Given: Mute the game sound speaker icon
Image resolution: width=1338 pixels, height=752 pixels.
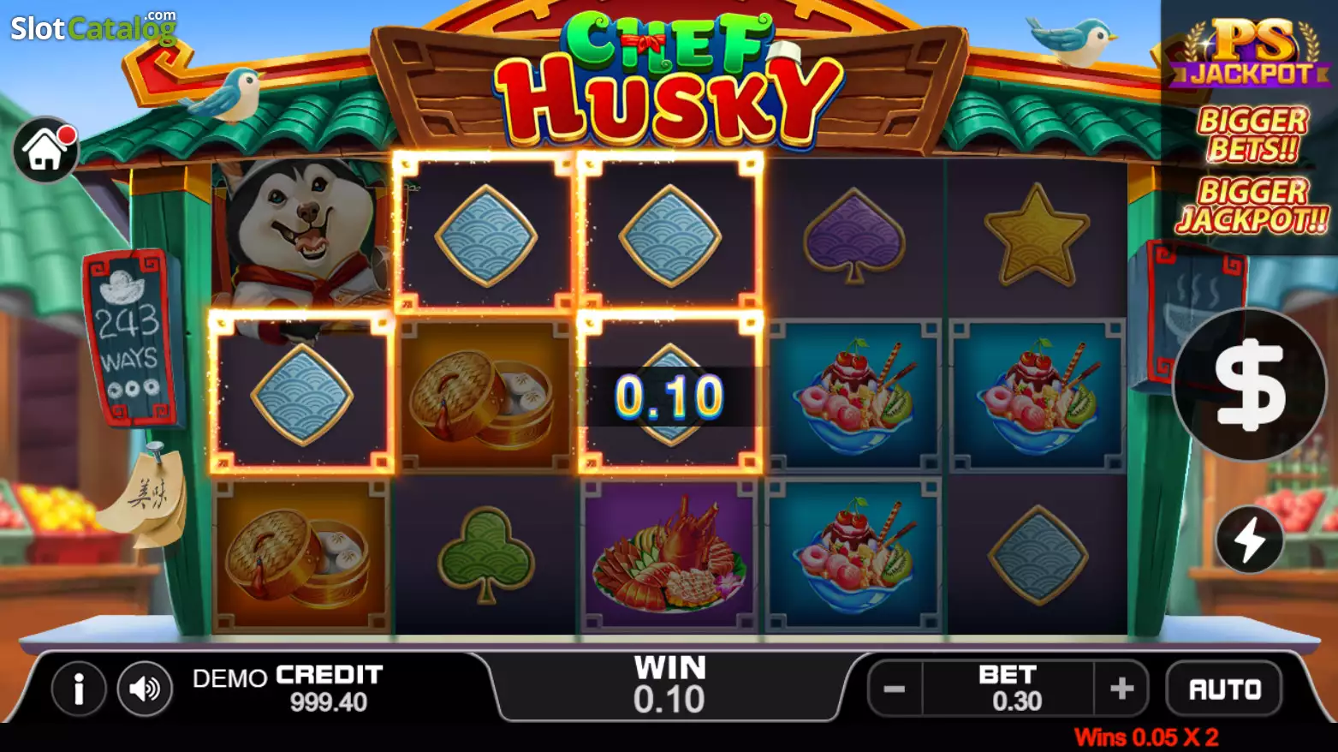Looking at the screenshot, I should click(x=145, y=688).
